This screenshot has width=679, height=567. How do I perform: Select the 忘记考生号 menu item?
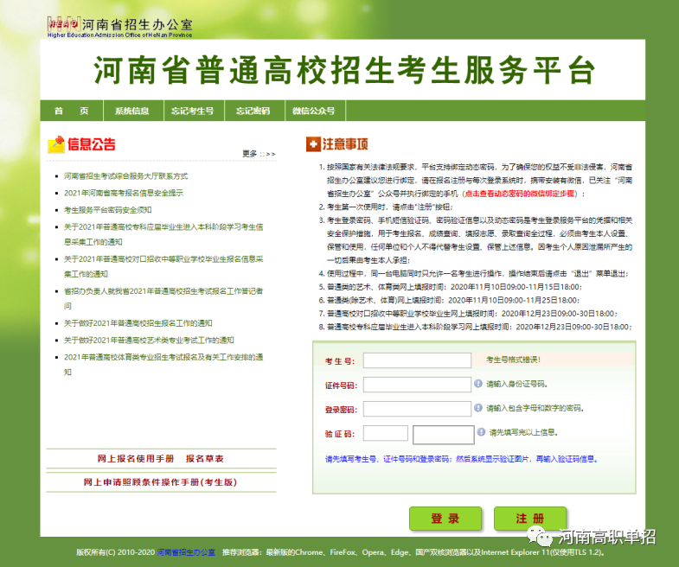click(193, 111)
